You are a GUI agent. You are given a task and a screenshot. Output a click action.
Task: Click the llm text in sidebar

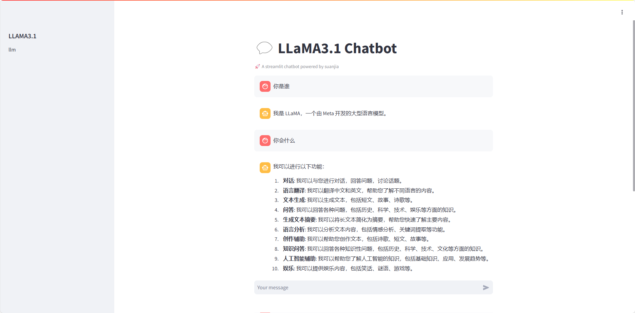point(12,50)
